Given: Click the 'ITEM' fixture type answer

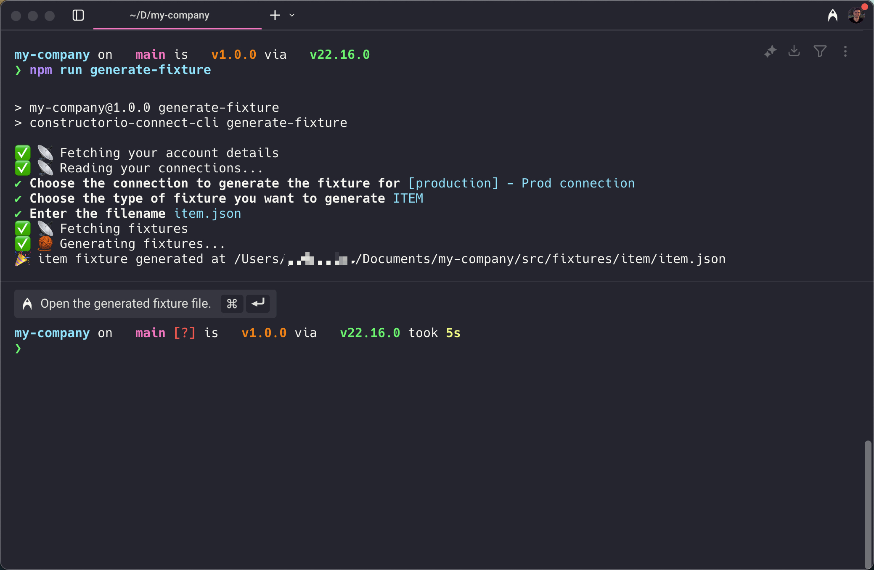Looking at the screenshot, I should click(x=408, y=198).
